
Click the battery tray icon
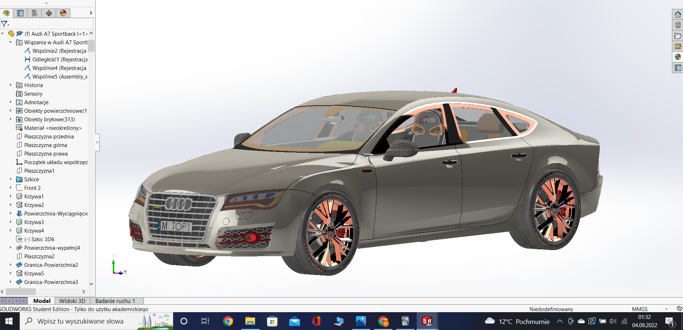point(603,321)
